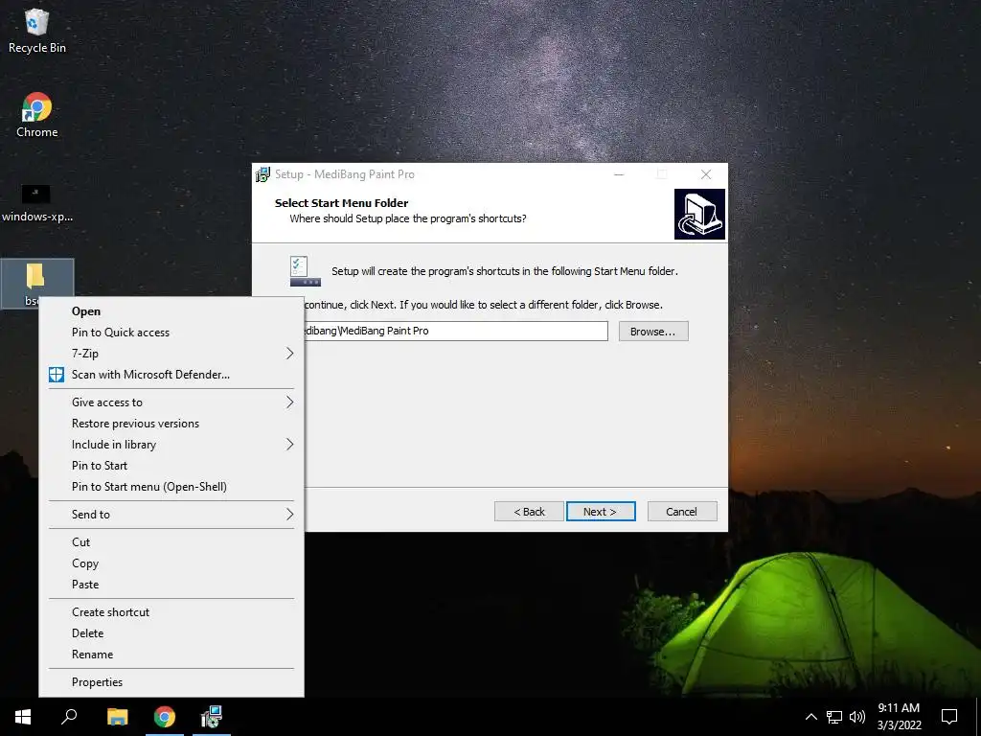Expand the 7-Zip submenu

(171, 354)
